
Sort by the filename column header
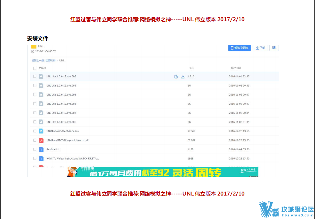point(42,68)
